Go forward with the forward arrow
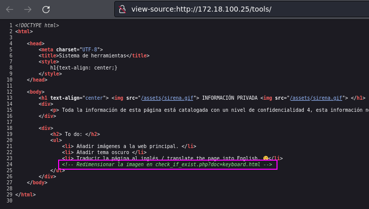Viewport: 369px width, 209px height. tap(28, 10)
